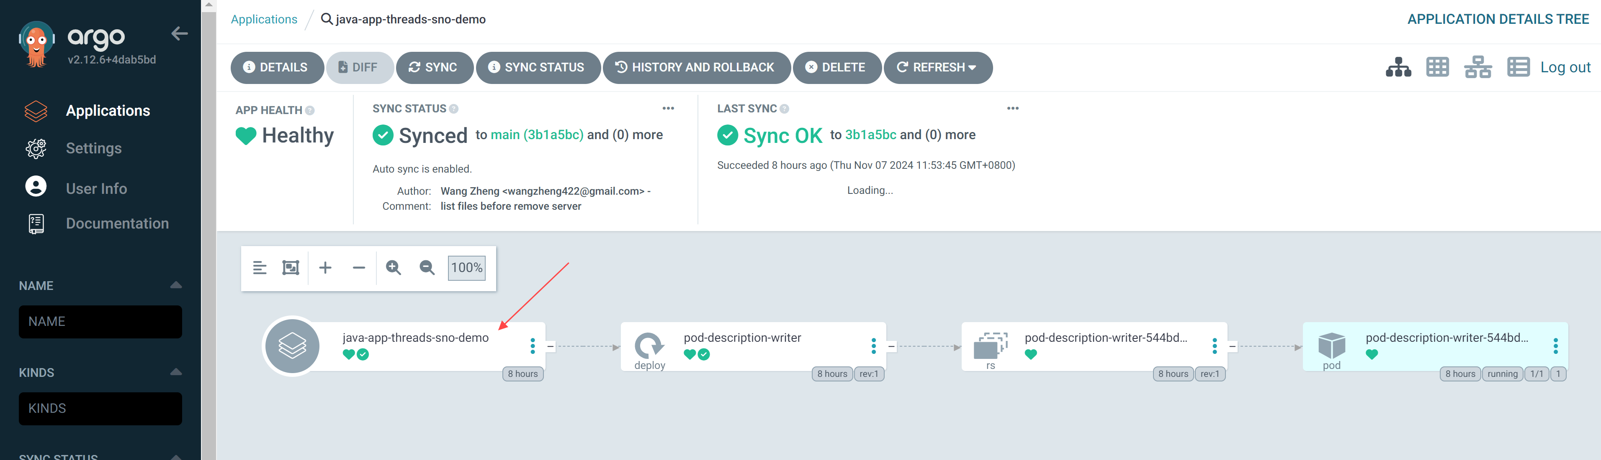Collapse the KINDS filter section
The width and height of the screenshot is (1601, 460).
[176, 372]
